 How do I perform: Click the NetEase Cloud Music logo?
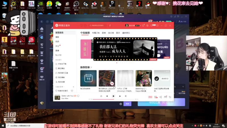pyautogui.click(x=62, y=25)
